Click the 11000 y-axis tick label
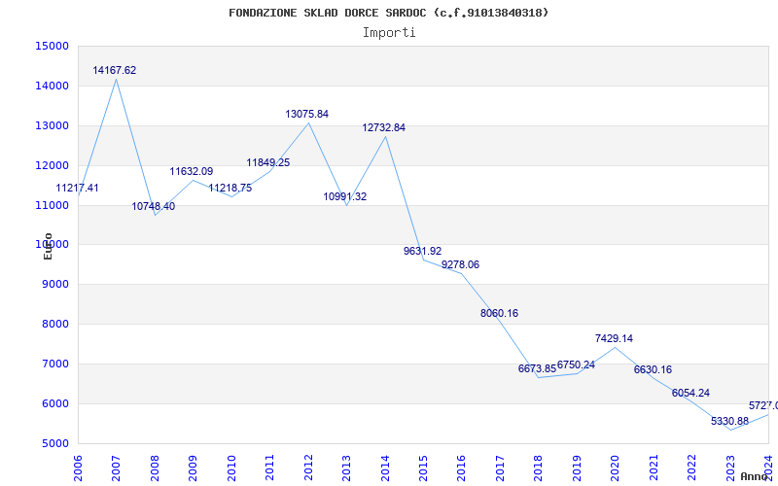The width and height of the screenshot is (778, 486). pyautogui.click(x=53, y=205)
